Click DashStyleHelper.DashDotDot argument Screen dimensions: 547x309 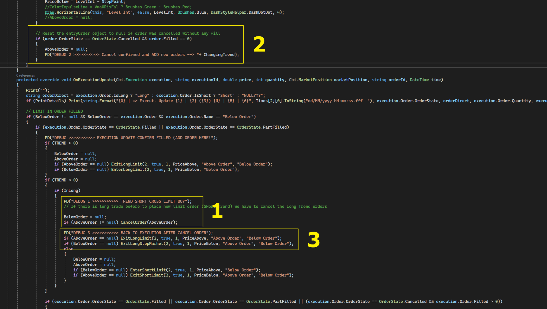pos(241,13)
